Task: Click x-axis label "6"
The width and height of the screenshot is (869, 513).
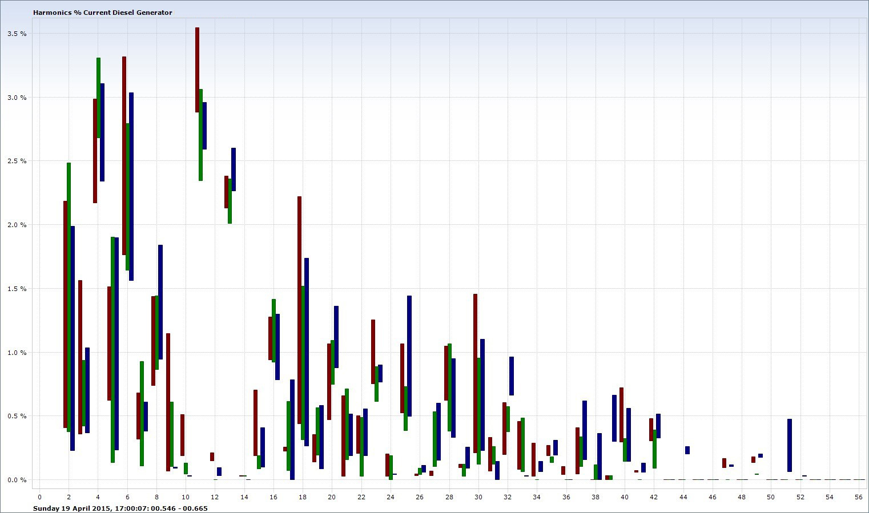Action: 127,498
